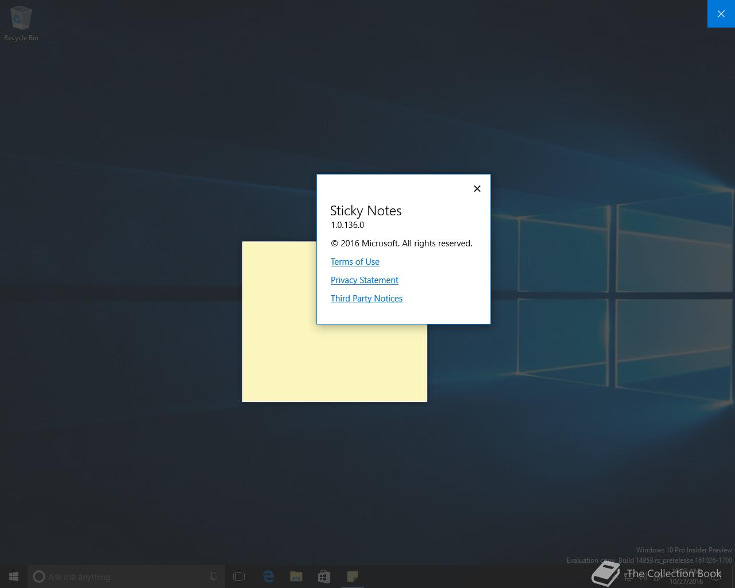The width and height of the screenshot is (735, 588).
Task: Open Task View from the taskbar
Action: 239,577
